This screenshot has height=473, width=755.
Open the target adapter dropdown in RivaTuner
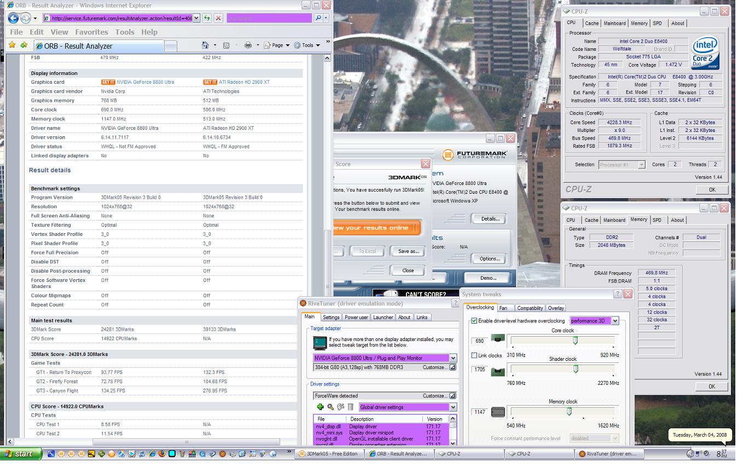453,358
